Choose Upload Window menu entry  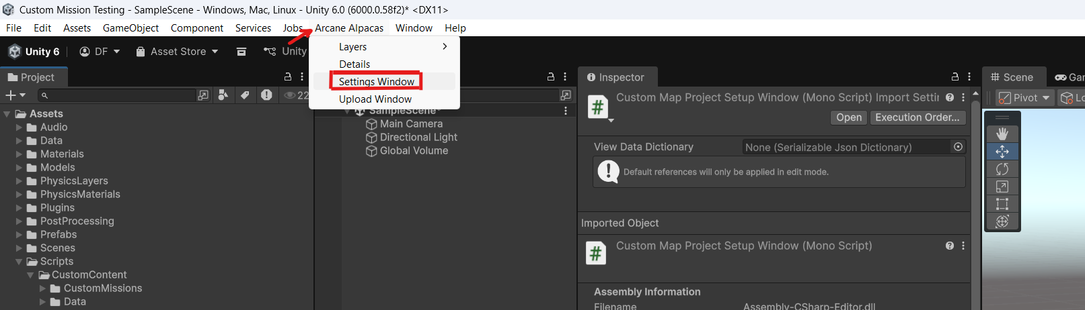[384, 99]
